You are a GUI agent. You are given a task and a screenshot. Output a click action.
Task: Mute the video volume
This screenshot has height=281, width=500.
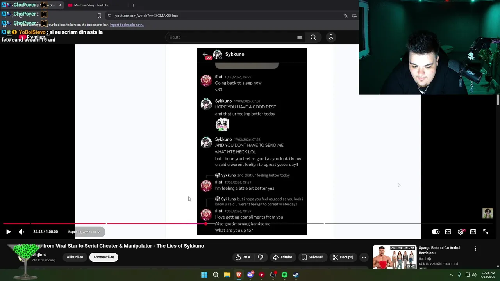pos(21,232)
